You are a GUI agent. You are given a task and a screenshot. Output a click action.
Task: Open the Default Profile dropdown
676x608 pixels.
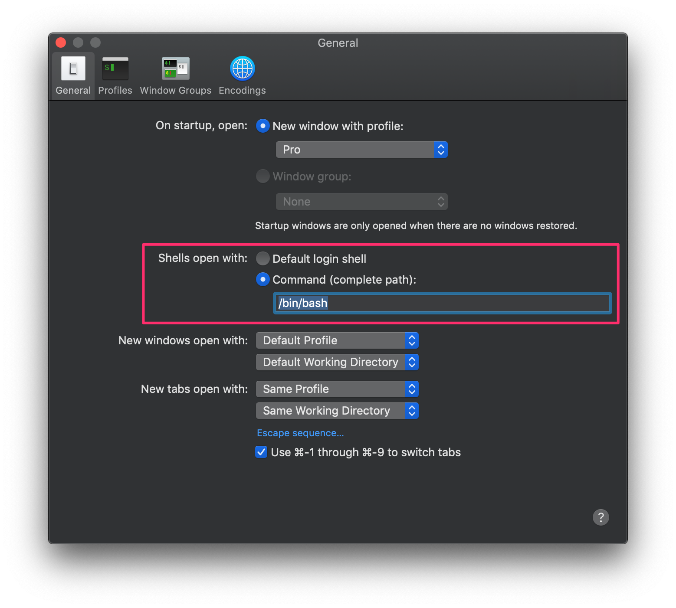(337, 340)
